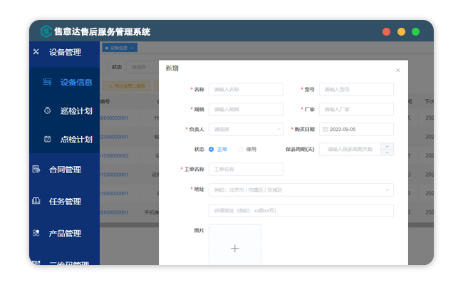The image size is (463, 285).
Task: Close the 设备信息 tab
Action: tap(131, 48)
